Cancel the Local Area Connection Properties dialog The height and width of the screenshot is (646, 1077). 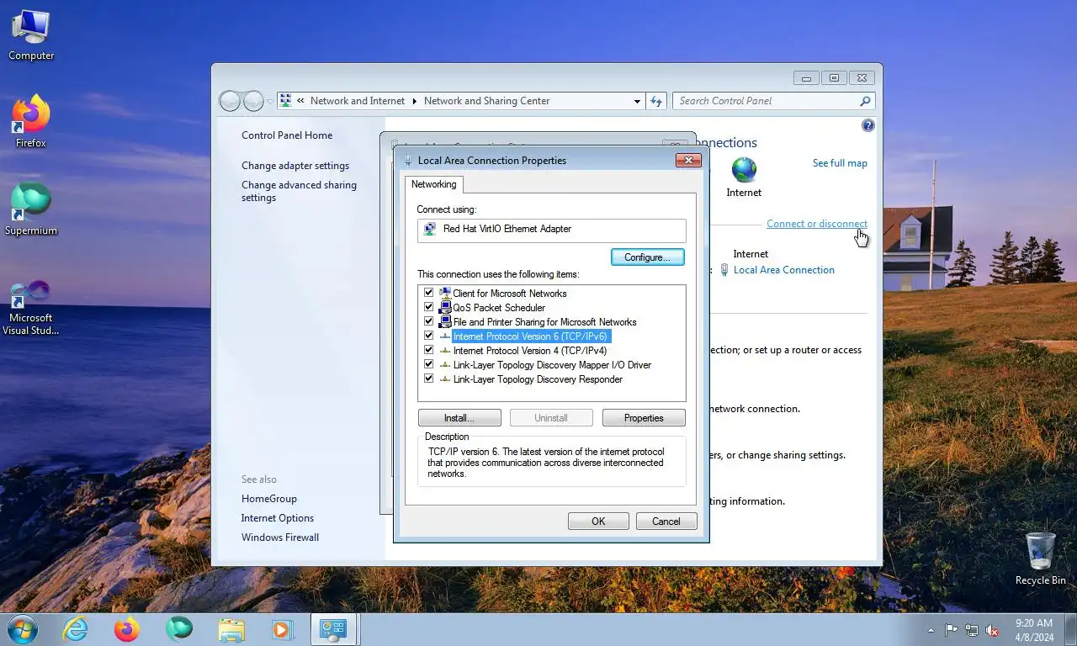[666, 522]
